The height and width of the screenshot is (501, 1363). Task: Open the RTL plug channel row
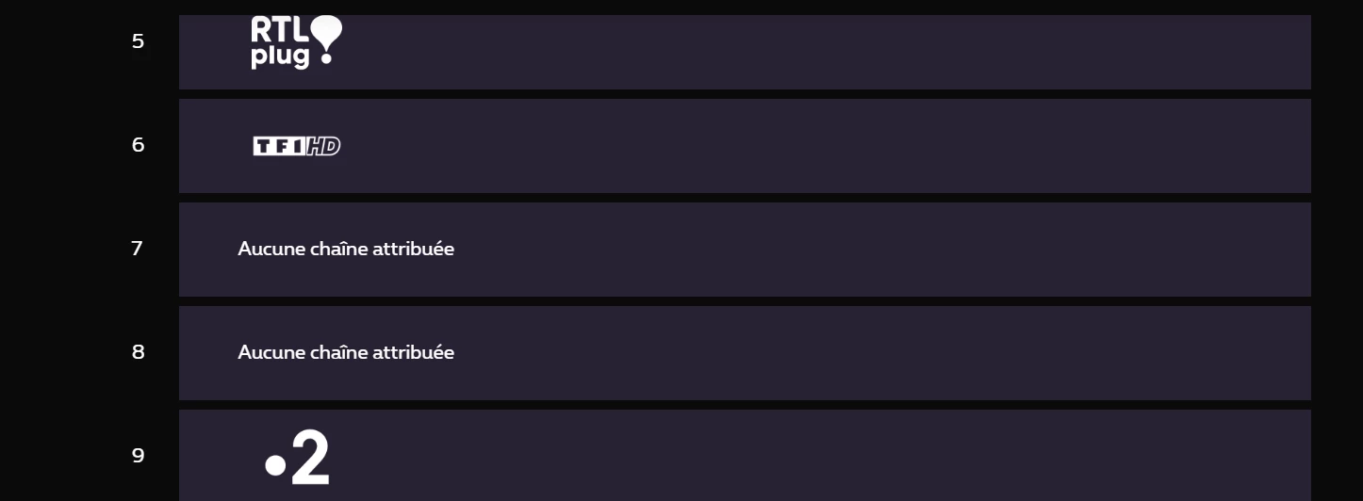coord(745,52)
